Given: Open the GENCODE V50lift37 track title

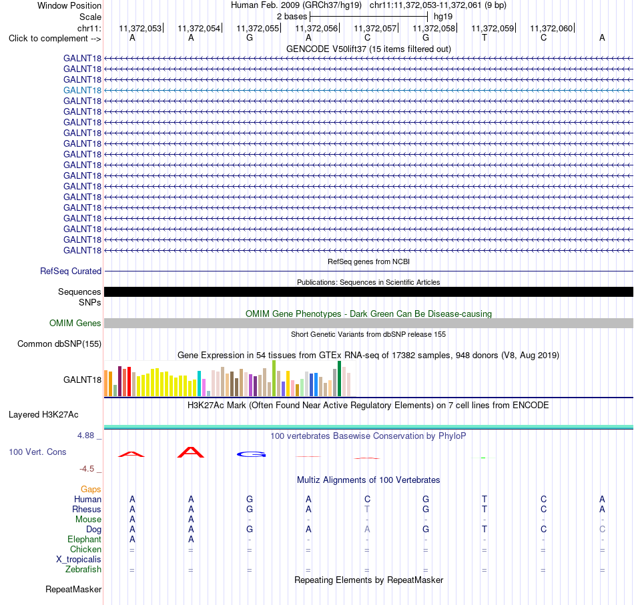Looking at the screenshot, I should click(x=368, y=49).
